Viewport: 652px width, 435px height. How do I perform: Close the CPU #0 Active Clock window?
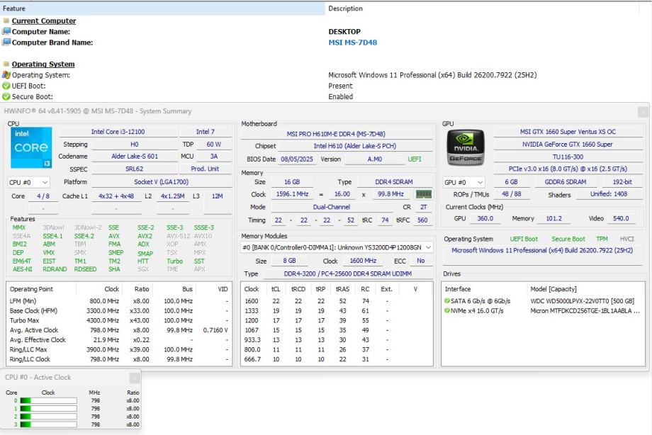coord(134,378)
